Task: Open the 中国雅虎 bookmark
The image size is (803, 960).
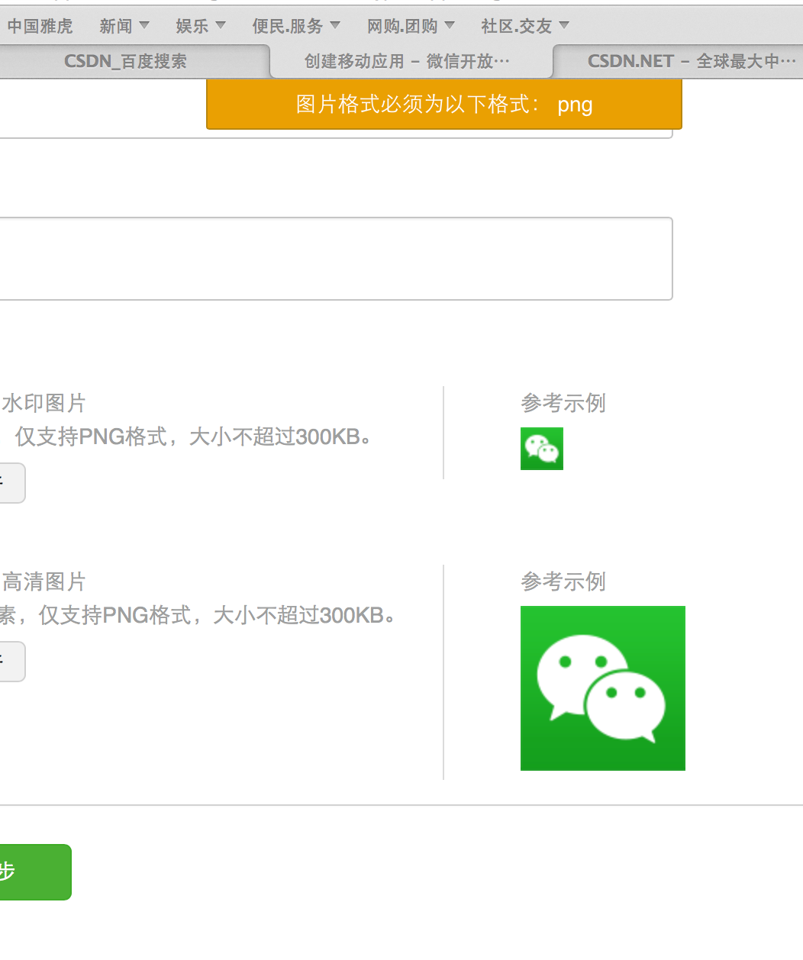Action: tap(40, 26)
